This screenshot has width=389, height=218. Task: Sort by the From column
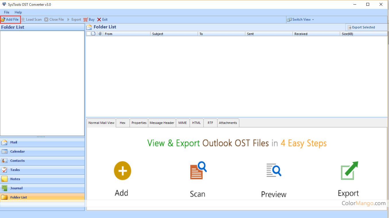pos(127,34)
